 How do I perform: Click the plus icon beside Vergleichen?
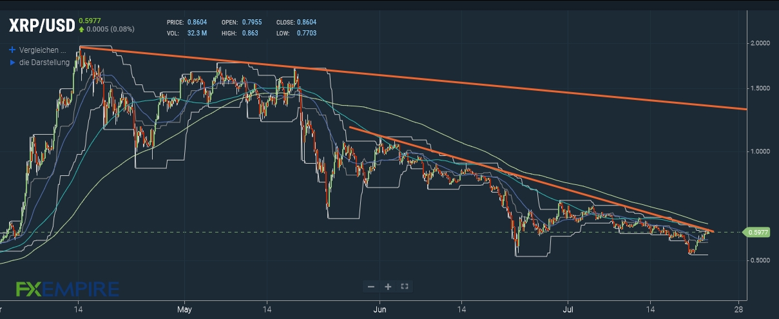click(x=12, y=50)
